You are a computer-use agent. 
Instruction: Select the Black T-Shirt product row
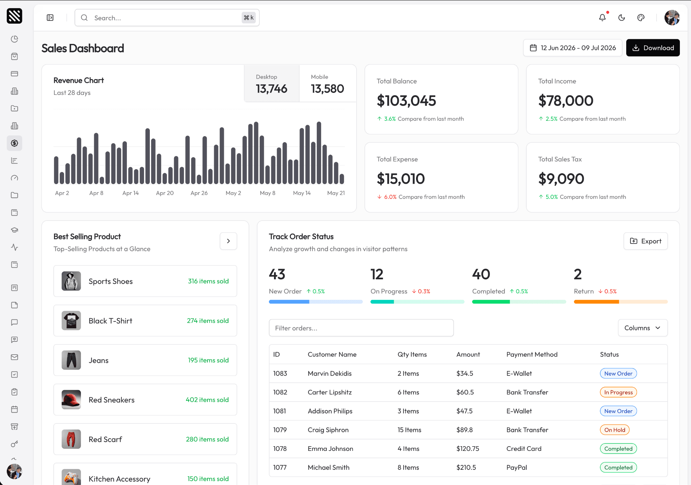click(145, 321)
